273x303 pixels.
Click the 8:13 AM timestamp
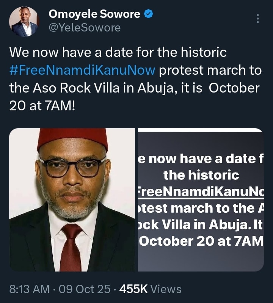pos(29,289)
